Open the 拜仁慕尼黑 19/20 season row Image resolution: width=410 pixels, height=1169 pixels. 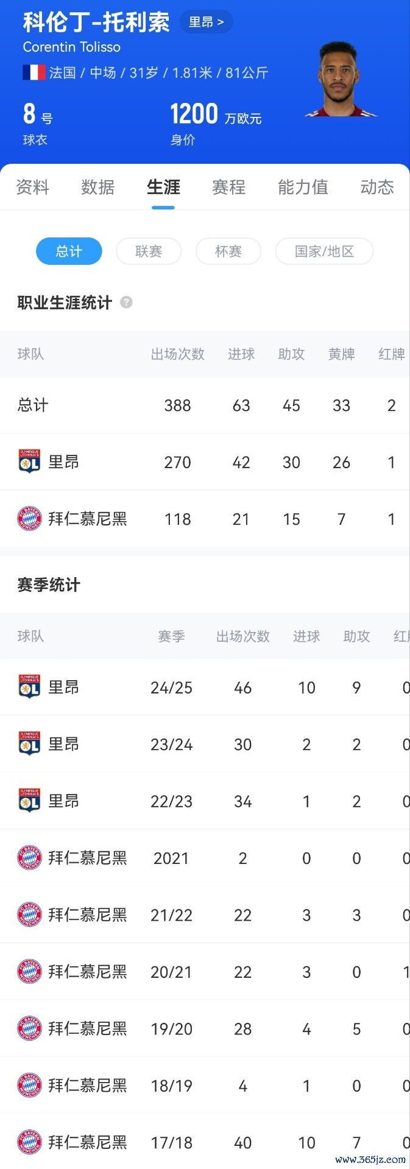[205, 1028]
